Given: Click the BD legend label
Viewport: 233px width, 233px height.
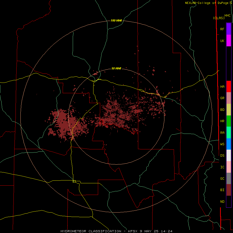Looking at the screenshot, I should click(x=222, y=110).
